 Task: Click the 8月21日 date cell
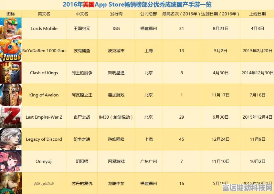(x=221, y=29)
